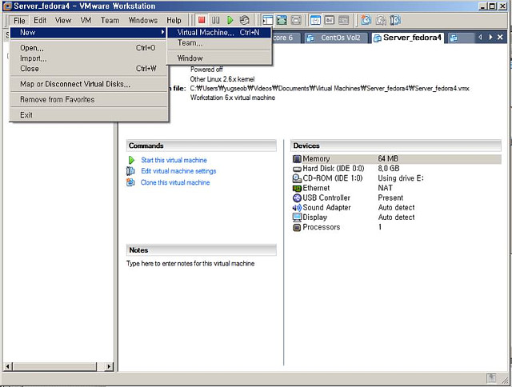This screenshot has width=512, height=387.
Task: Open the Help menu
Action: 174,21
